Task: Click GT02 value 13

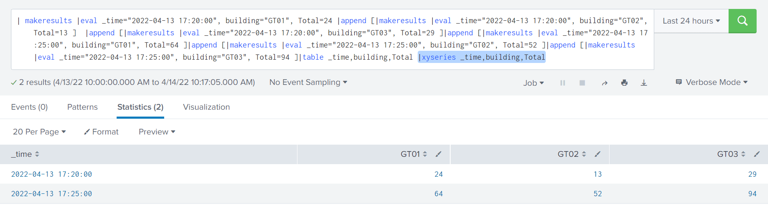Action: [x=598, y=174]
